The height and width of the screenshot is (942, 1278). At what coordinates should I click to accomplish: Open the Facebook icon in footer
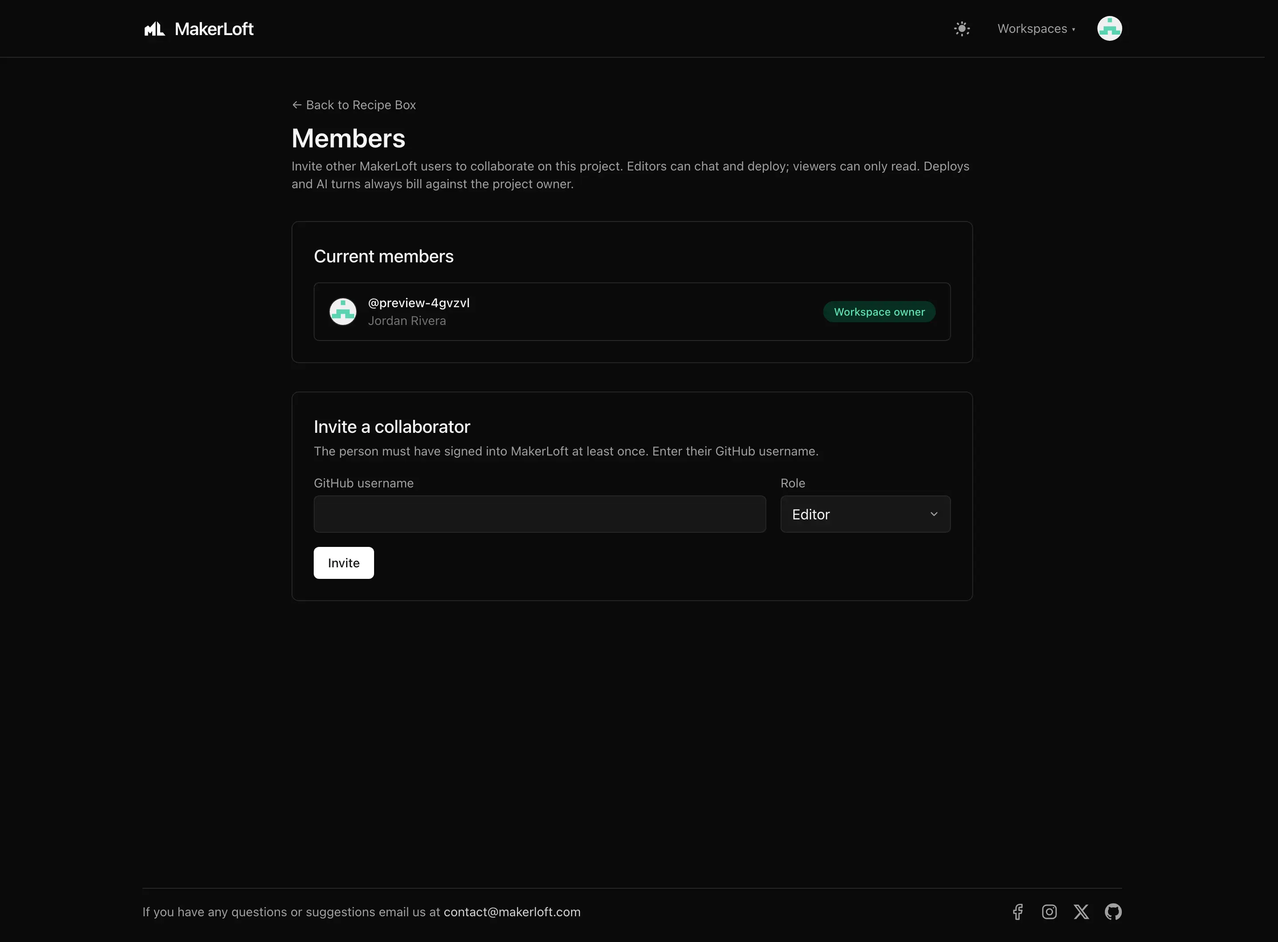[x=1018, y=912]
